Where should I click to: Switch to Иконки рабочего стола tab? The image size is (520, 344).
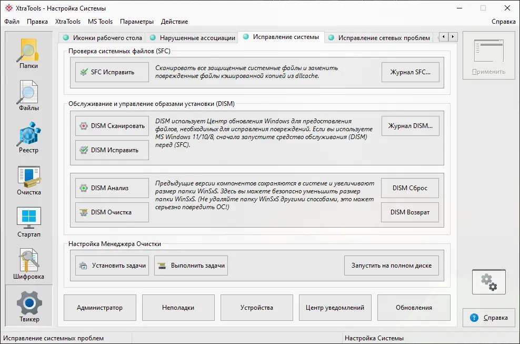coord(103,38)
